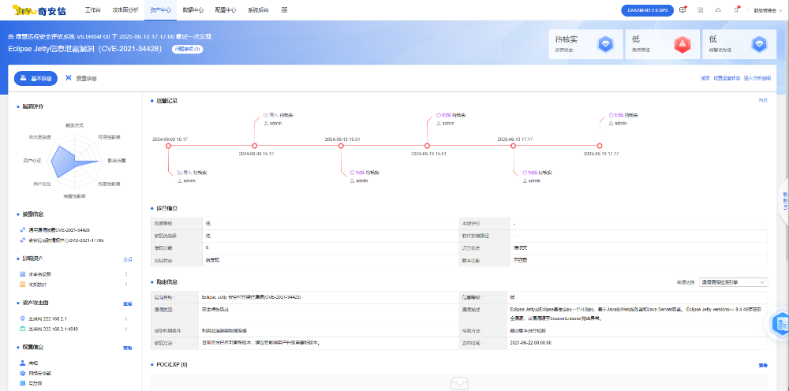
Task: Click timeline node dated 2024-08-13 15:51 top label
Action: pos(341,146)
